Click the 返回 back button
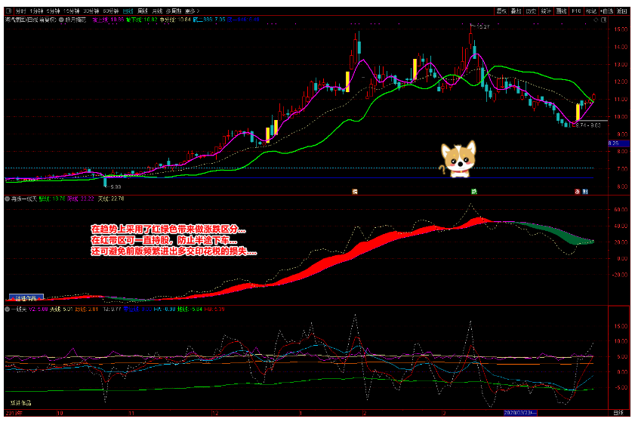The image size is (635, 425). coord(622,11)
